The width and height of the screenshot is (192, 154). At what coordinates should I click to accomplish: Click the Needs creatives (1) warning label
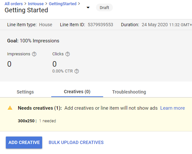click(x=40, y=108)
